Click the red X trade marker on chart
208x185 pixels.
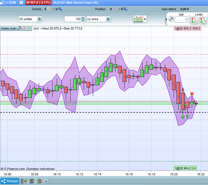click(x=192, y=94)
